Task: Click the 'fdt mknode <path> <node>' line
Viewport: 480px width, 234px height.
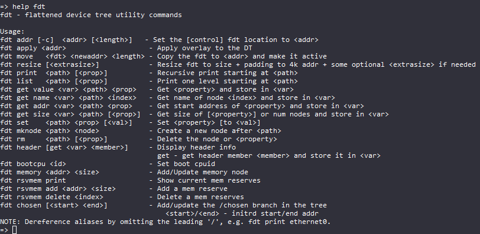Action: [141, 131]
